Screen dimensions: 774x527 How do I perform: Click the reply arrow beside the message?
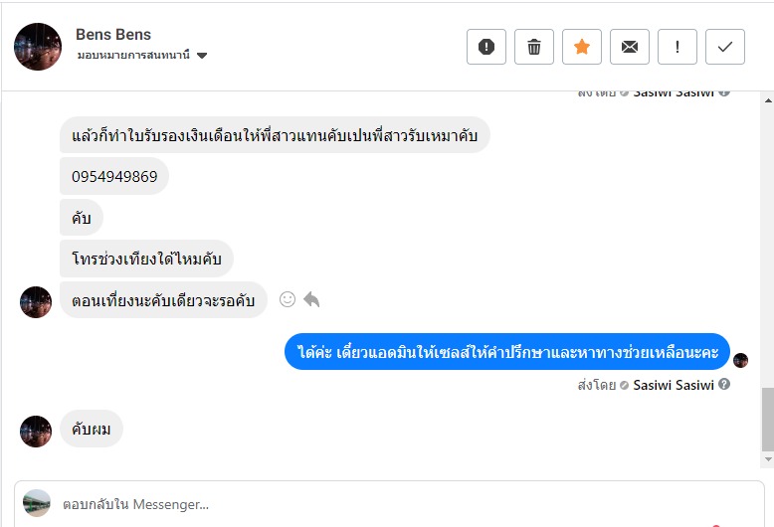(311, 299)
